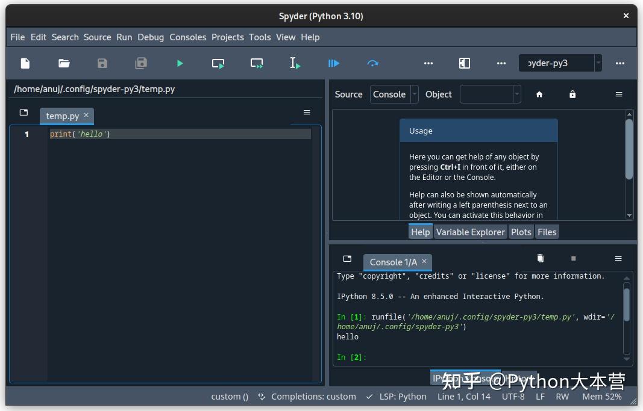This screenshot has height=411, width=643.
Task: Remove Console 1/A using the trash icon
Action: 540,258
